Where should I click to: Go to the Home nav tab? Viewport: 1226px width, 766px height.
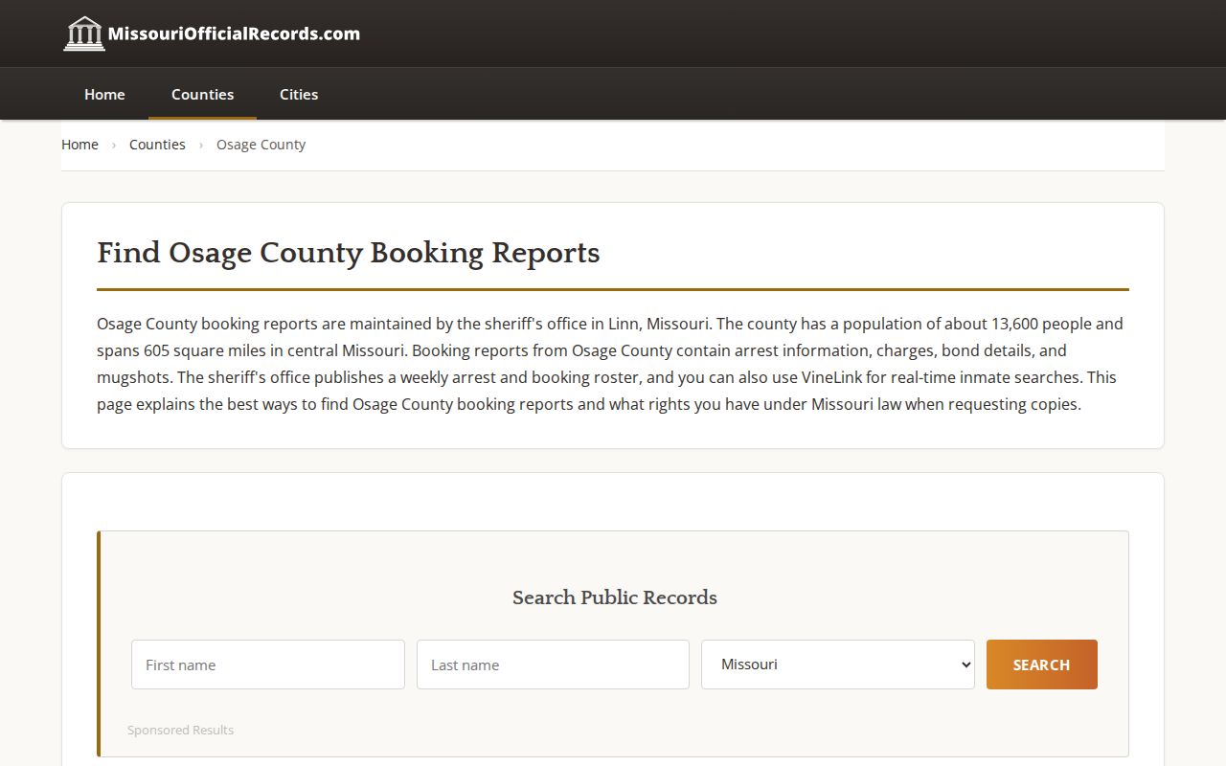pyautogui.click(x=104, y=94)
